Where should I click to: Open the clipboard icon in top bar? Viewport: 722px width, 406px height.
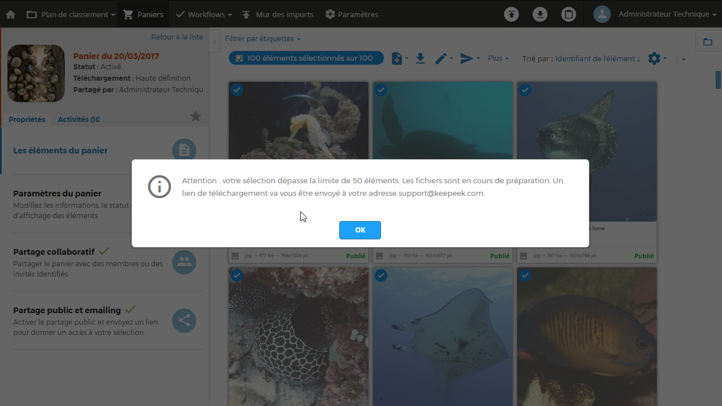click(568, 14)
